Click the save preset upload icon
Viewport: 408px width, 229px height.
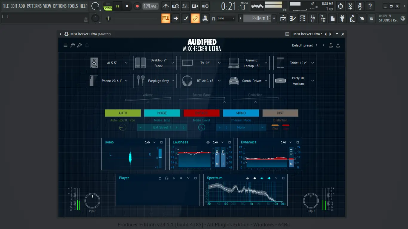[331, 45]
